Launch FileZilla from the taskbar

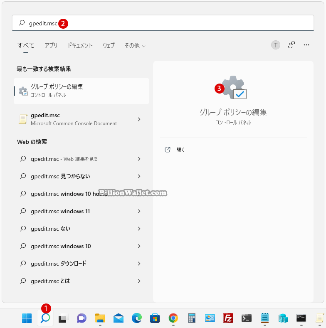[x=228, y=318]
